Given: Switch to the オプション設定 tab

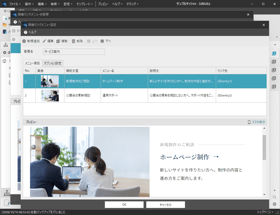Looking at the screenshot, I should pos(53,63).
